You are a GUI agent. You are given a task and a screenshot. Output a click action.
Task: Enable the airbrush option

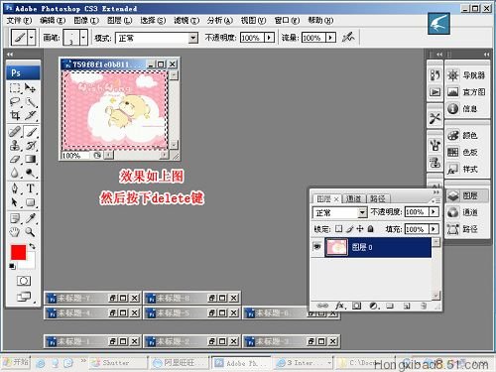point(348,37)
